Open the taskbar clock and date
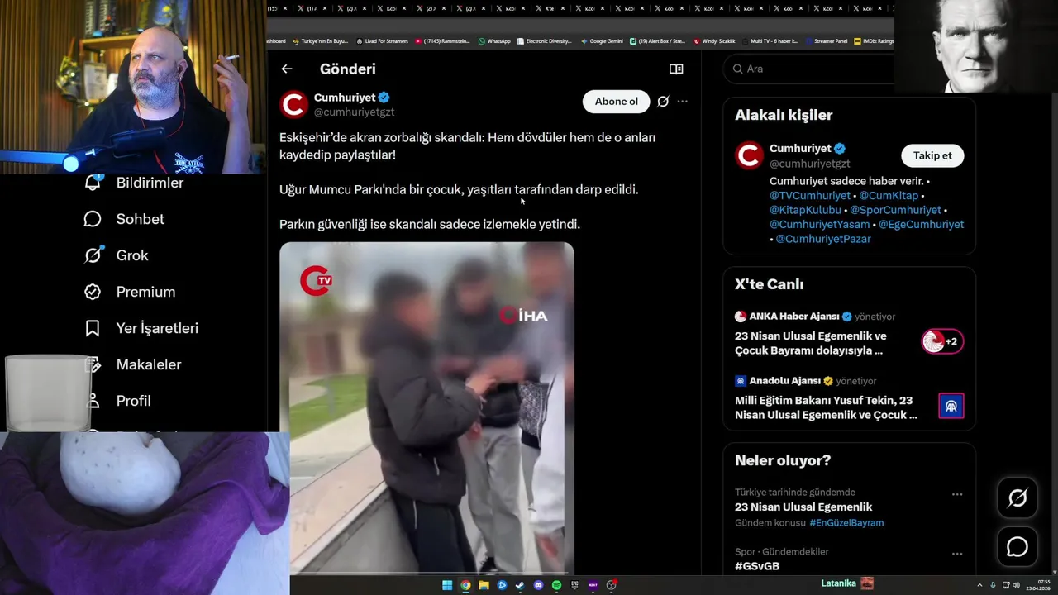 click(x=1038, y=585)
